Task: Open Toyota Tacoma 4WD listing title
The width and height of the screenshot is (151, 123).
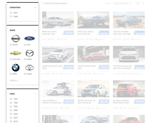Action: 122,33
